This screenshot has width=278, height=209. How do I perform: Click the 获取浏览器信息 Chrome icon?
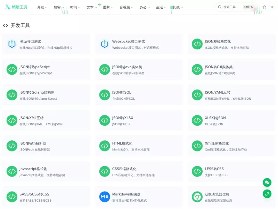pyautogui.click(x=197, y=197)
